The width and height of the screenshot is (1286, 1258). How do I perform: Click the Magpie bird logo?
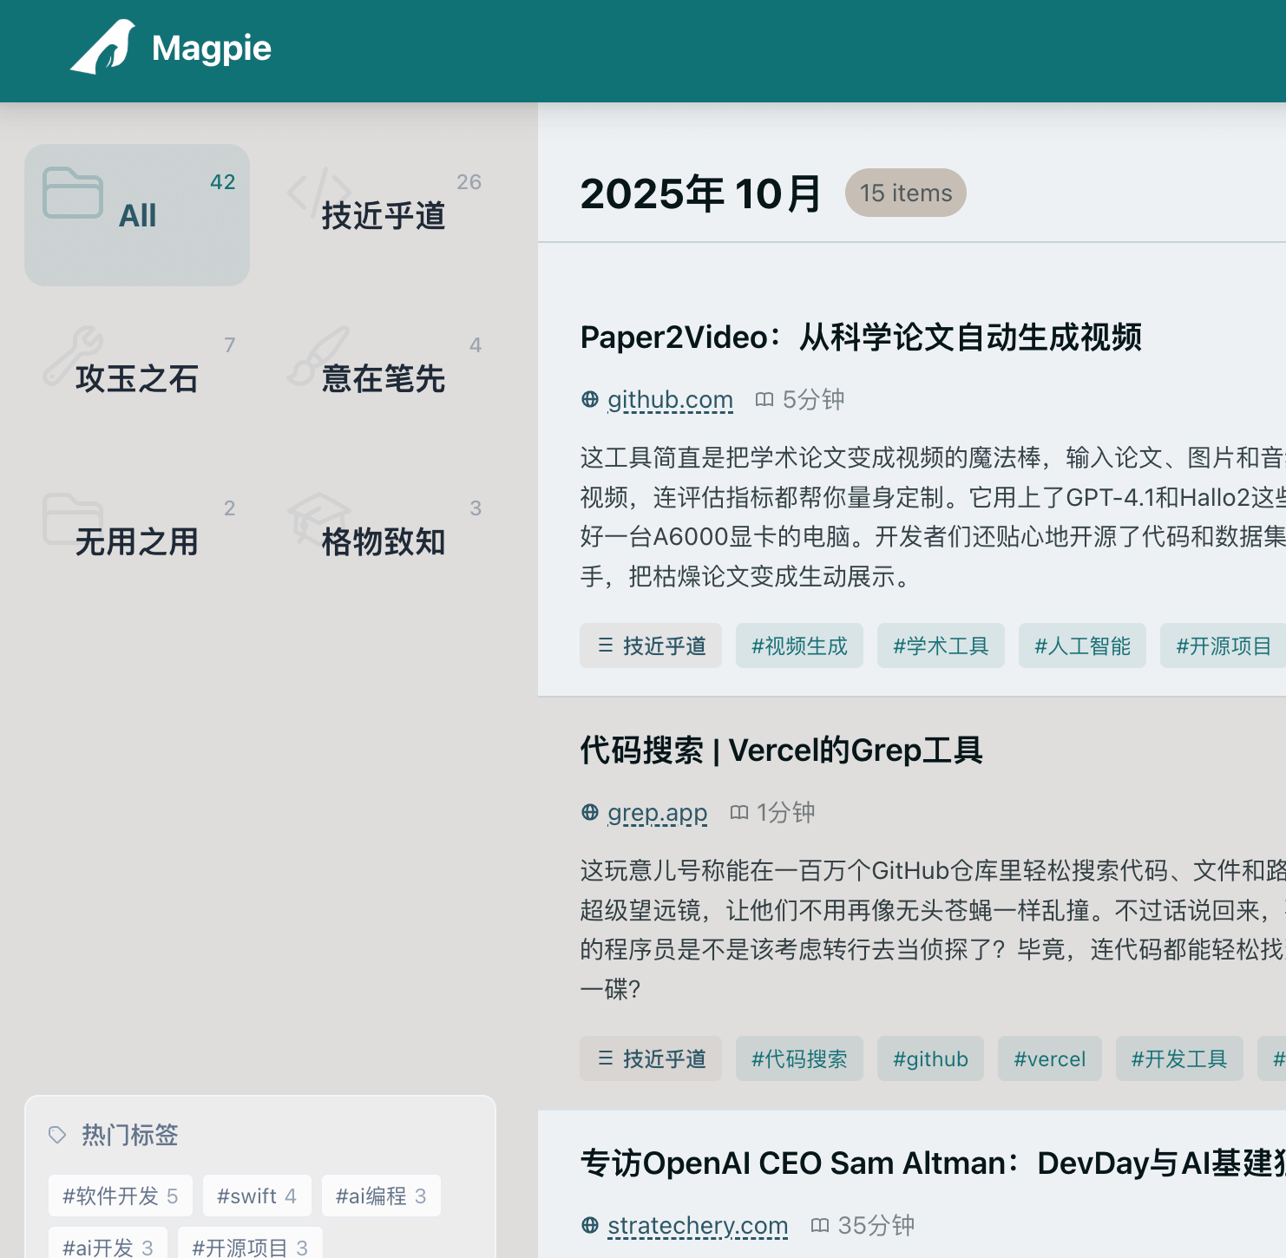point(103,48)
